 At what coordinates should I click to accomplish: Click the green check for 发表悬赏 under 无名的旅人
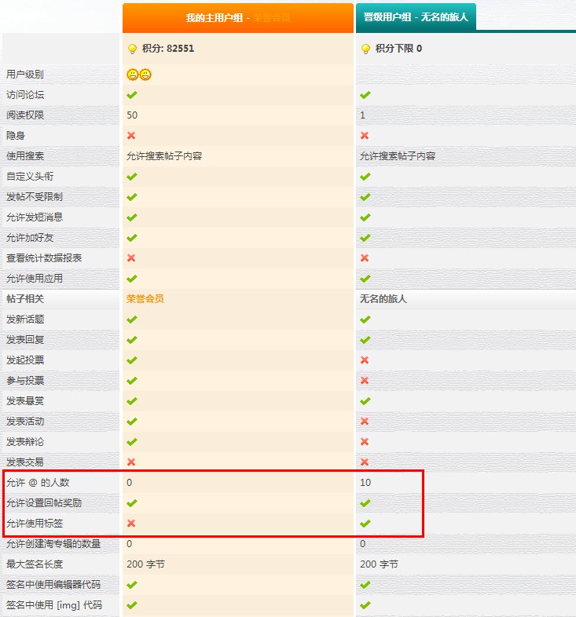click(365, 401)
